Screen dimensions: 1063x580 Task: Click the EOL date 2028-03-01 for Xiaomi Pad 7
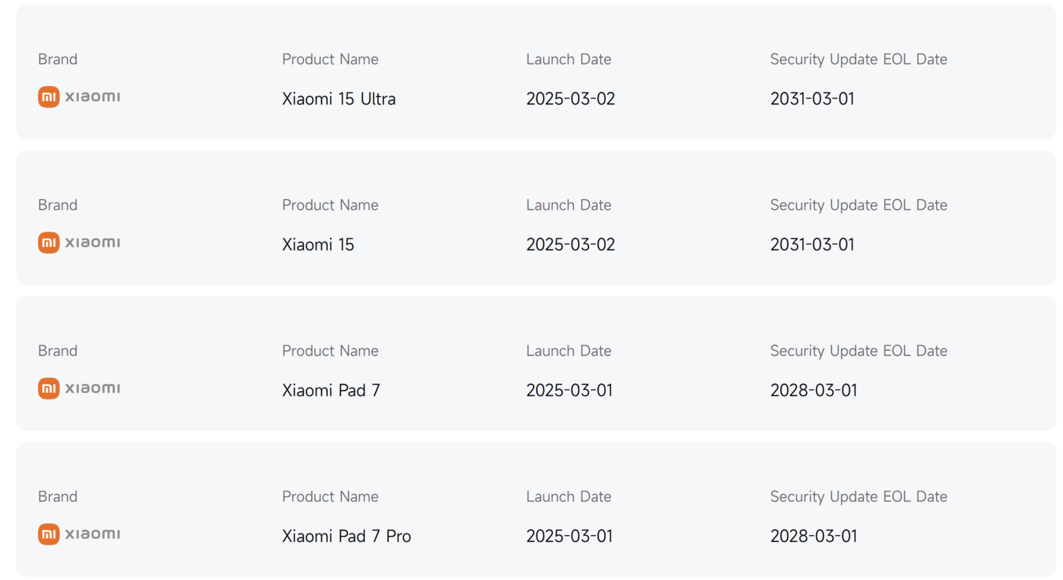814,390
